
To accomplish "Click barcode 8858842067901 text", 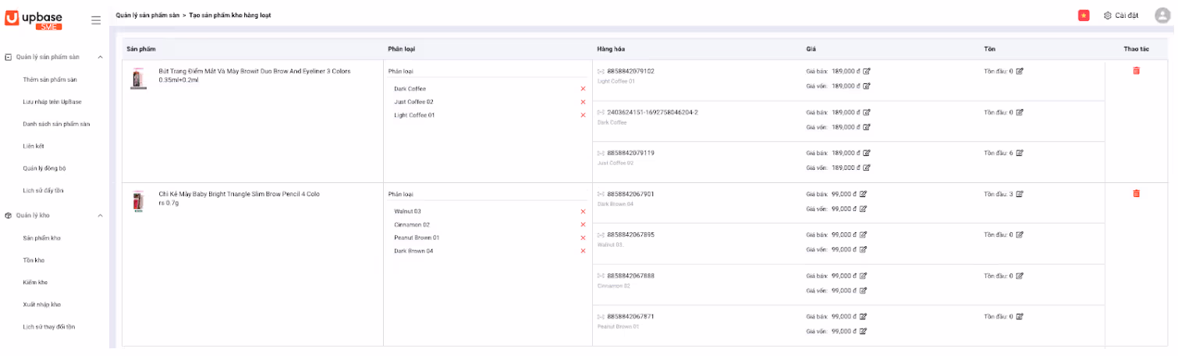I will pos(630,194).
